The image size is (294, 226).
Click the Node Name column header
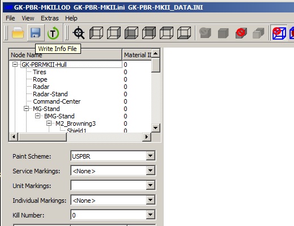(66, 55)
